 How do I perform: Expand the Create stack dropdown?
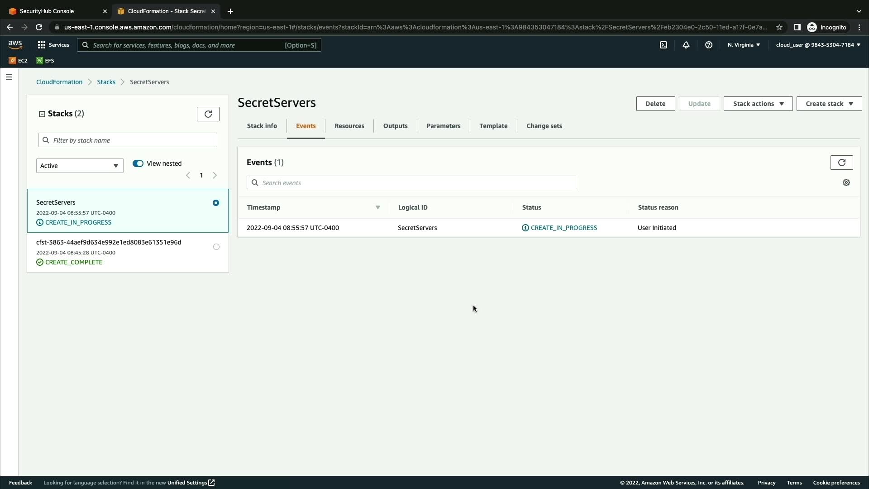[x=829, y=104]
